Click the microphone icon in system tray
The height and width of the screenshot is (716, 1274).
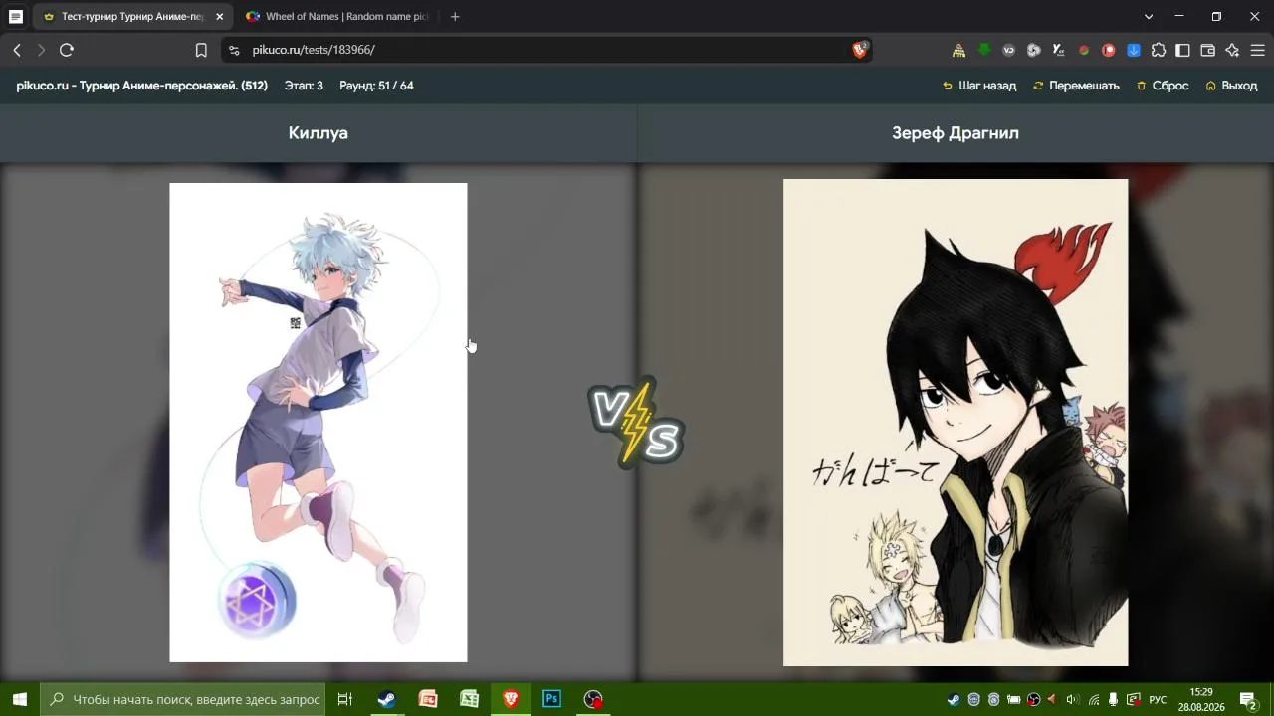point(1113,699)
